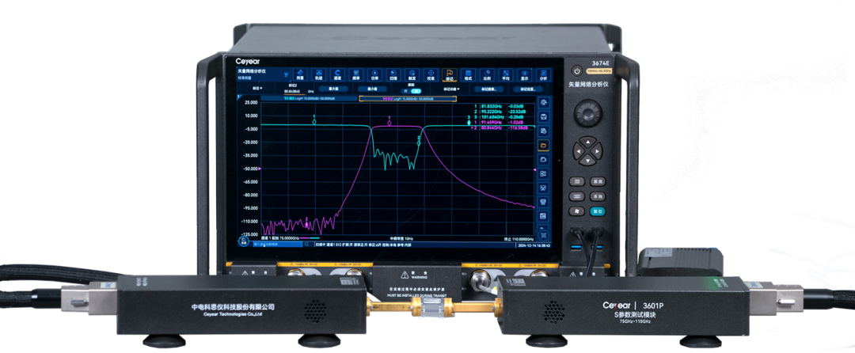Click the save disk icon in right sidebar
This screenshot has width=855, height=353.
543,117
